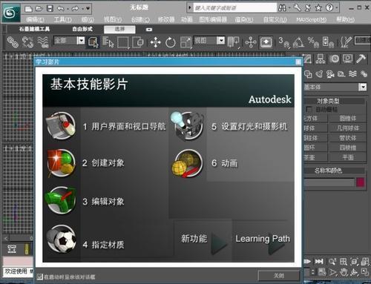The image size is (371, 284).
Task: Click the Open file folder icon
Action: pyautogui.click(x=39, y=9)
